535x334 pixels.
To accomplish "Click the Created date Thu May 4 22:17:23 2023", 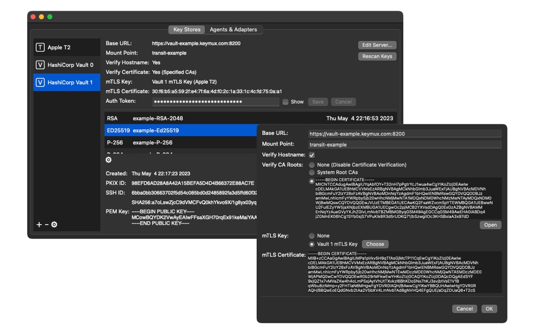I will (x=160, y=174).
